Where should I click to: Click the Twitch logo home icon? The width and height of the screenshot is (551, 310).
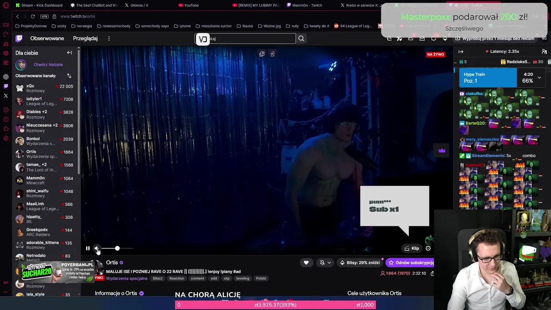pyautogui.click(x=19, y=38)
